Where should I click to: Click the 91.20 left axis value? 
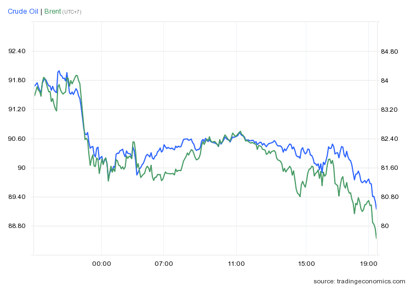pos(16,110)
